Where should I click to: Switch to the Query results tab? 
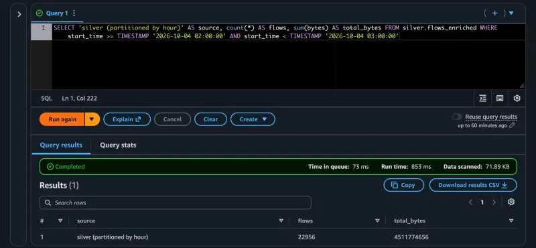coord(61,145)
